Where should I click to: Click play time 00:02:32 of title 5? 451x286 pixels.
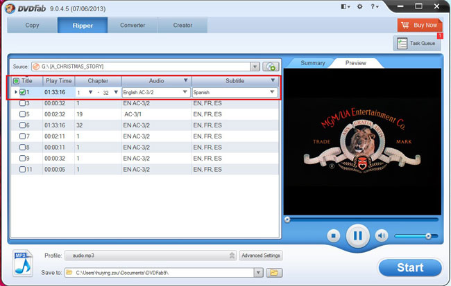click(55, 114)
